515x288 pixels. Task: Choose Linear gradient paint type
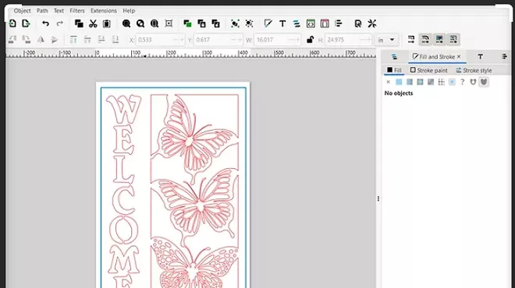click(409, 82)
